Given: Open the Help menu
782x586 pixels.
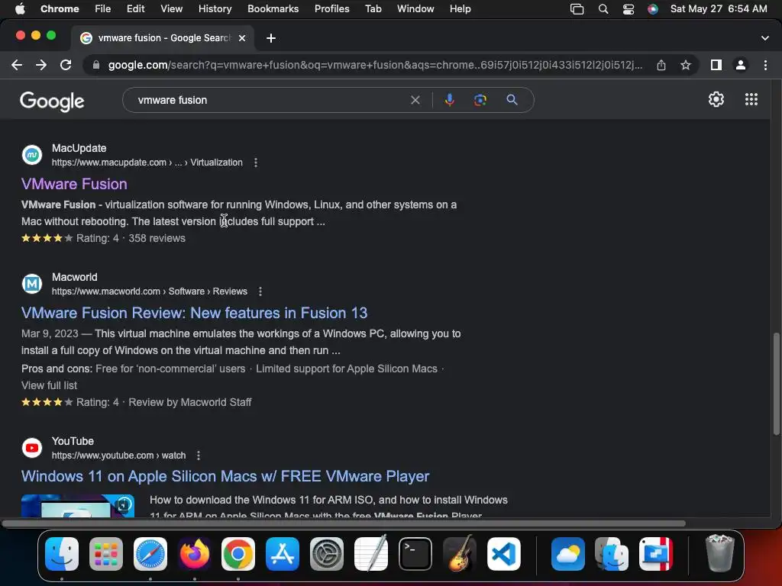Looking at the screenshot, I should (x=460, y=9).
